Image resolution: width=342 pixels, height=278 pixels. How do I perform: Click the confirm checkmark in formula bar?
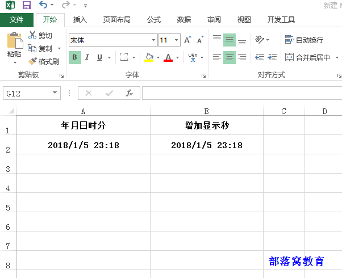tap(109, 93)
